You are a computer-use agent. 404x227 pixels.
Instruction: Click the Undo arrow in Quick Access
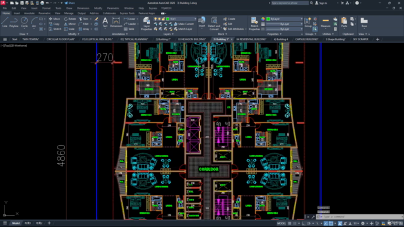(47, 3)
